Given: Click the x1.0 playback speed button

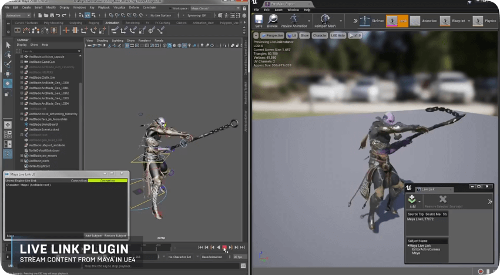Looking at the screenshot, I should (x=355, y=35).
